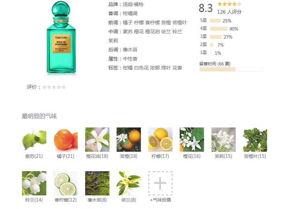This screenshot has width=283, height=209.
Task: Click the 依兰 ylang scent image
Action: (129, 183)
